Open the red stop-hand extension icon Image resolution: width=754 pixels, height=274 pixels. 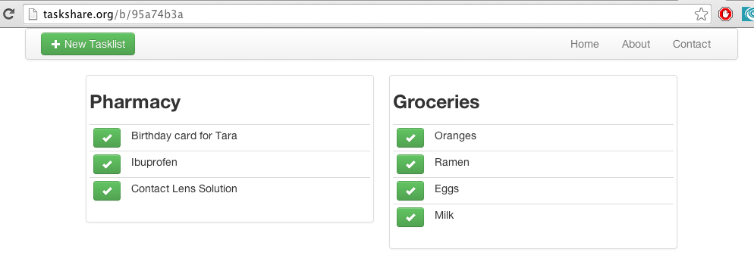(x=725, y=14)
